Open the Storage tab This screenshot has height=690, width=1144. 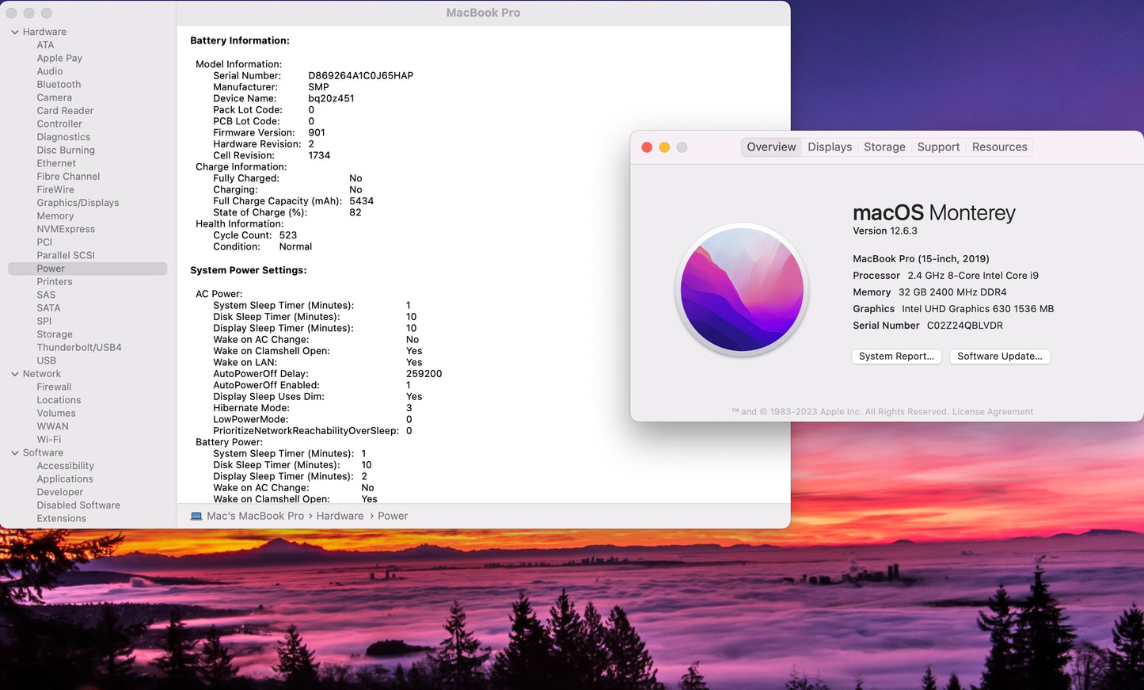tap(884, 147)
